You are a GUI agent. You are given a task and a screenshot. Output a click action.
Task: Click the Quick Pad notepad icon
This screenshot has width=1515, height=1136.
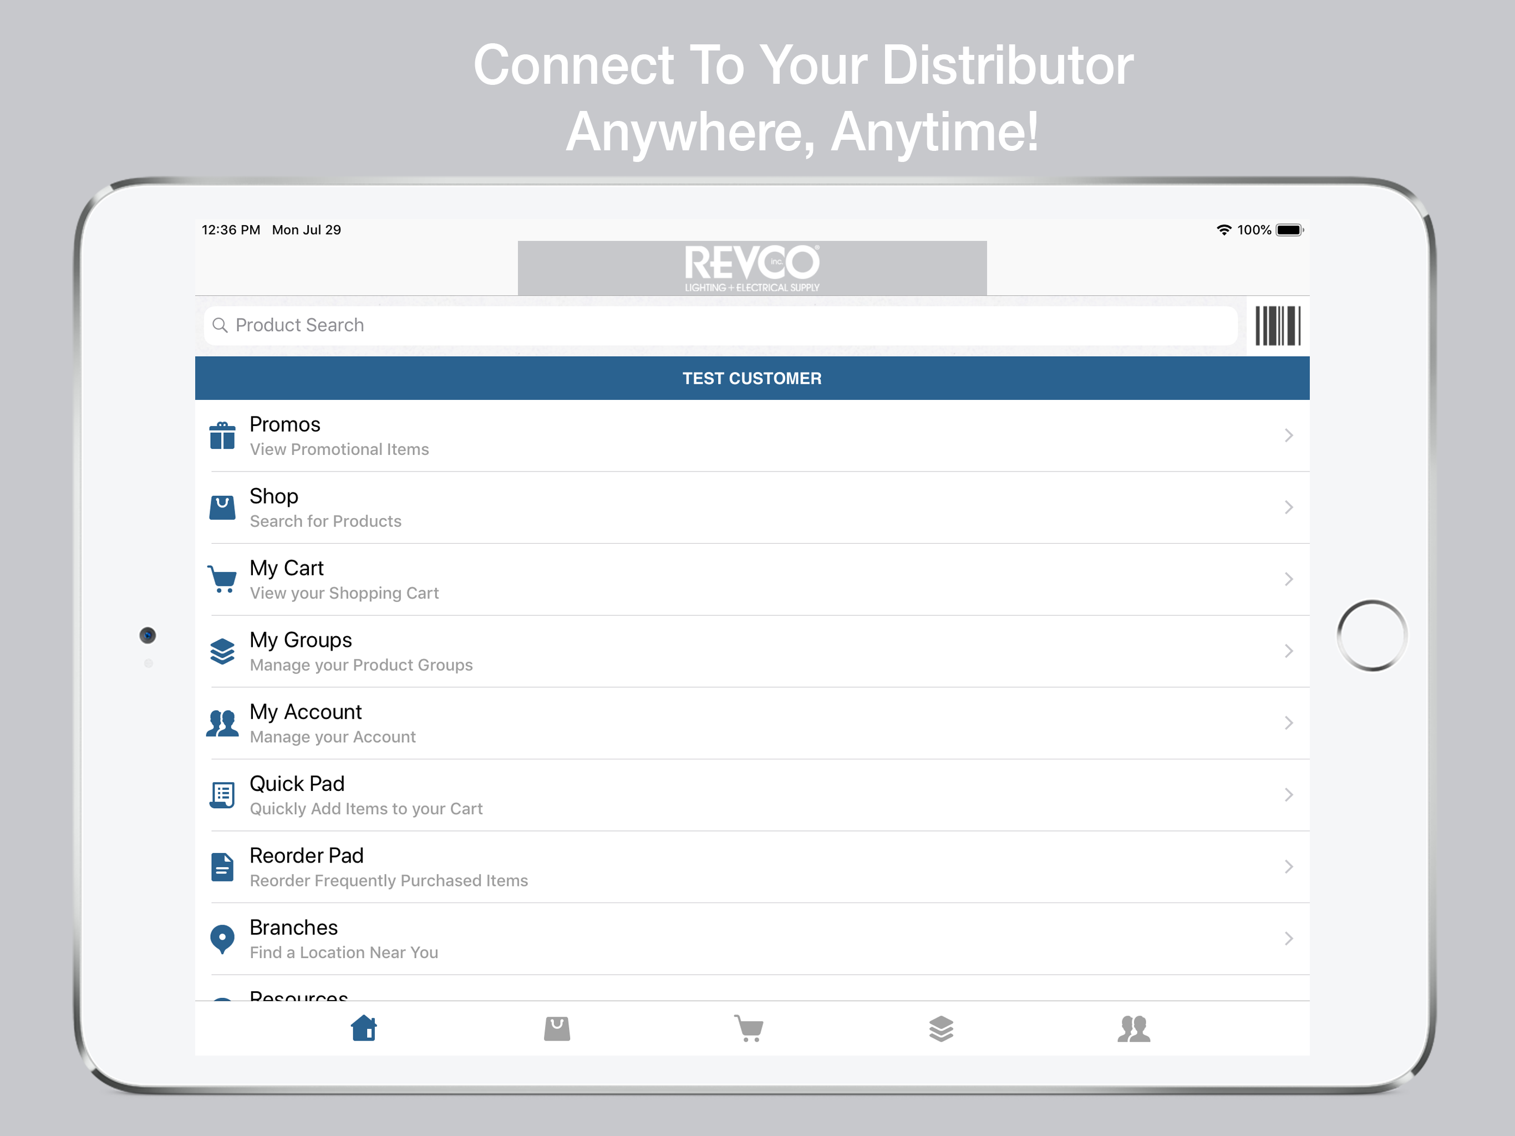222,795
